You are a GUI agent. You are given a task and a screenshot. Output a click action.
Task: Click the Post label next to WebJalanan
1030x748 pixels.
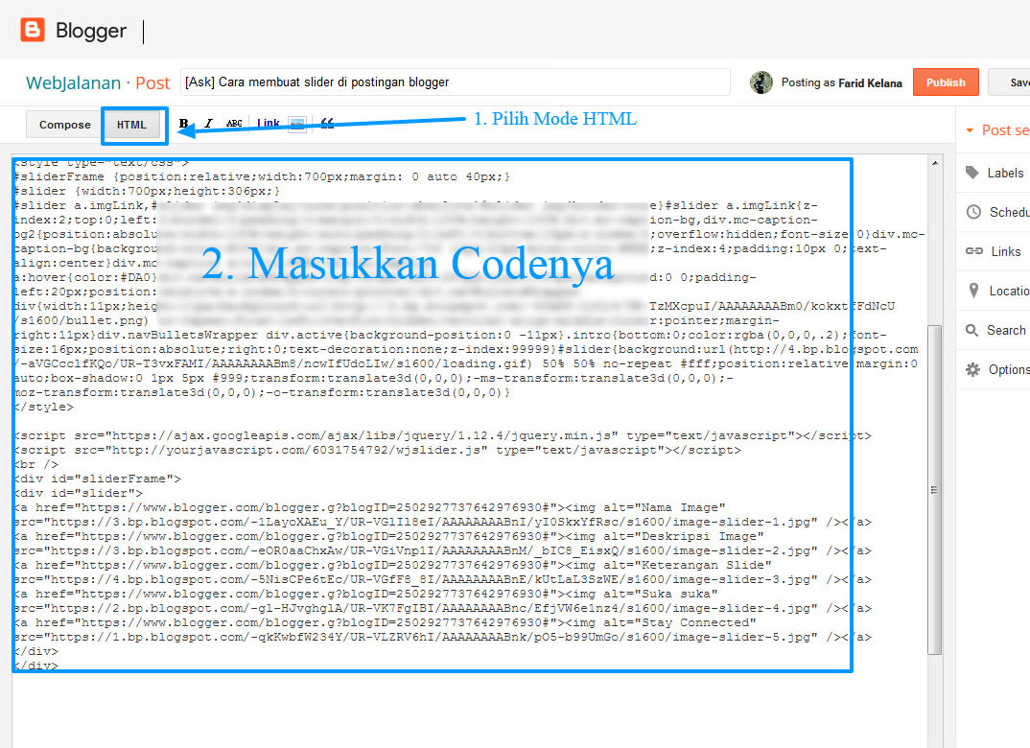[152, 82]
